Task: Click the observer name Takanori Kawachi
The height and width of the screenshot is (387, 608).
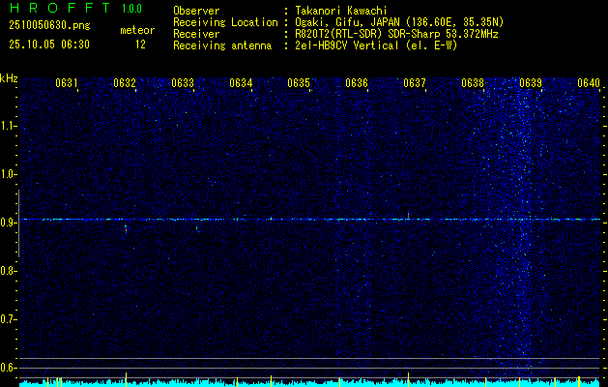Action: click(341, 11)
